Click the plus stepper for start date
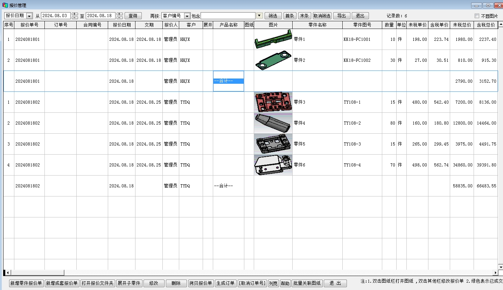Image resolution: width=503 pixels, height=290 pixels. coord(75,14)
